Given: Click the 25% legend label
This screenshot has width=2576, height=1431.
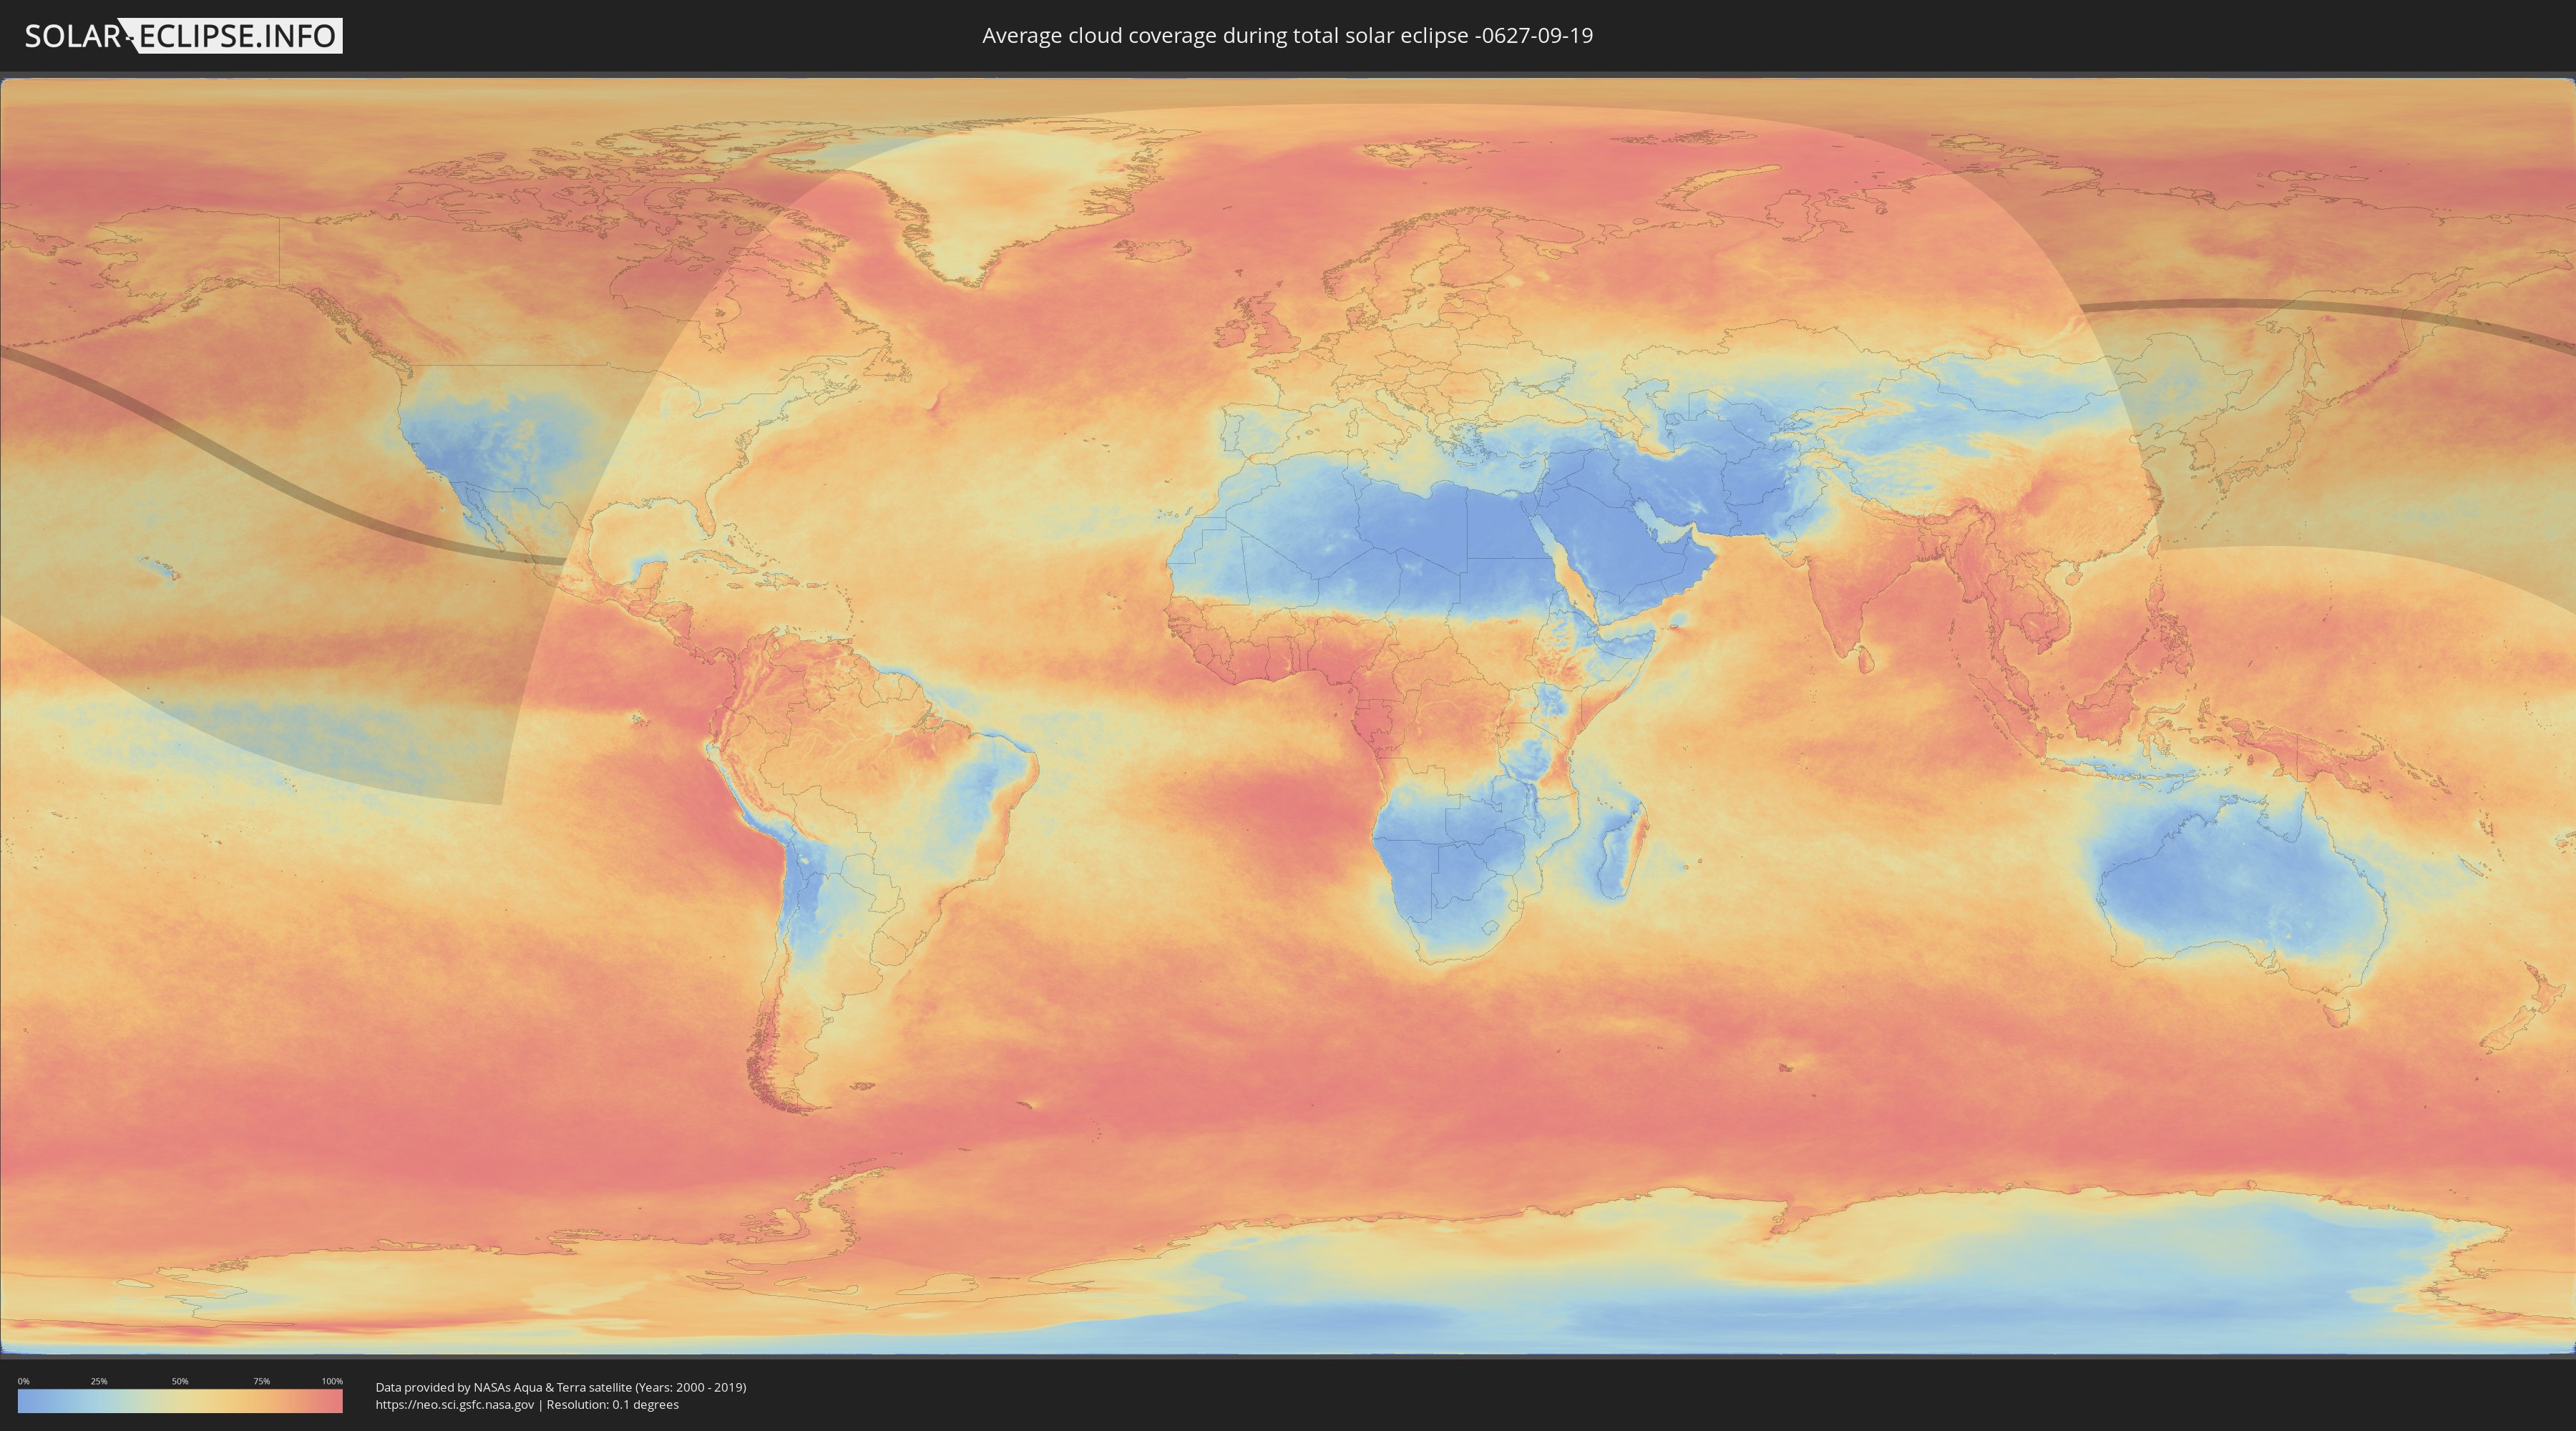Looking at the screenshot, I should tap(99, 1381).
